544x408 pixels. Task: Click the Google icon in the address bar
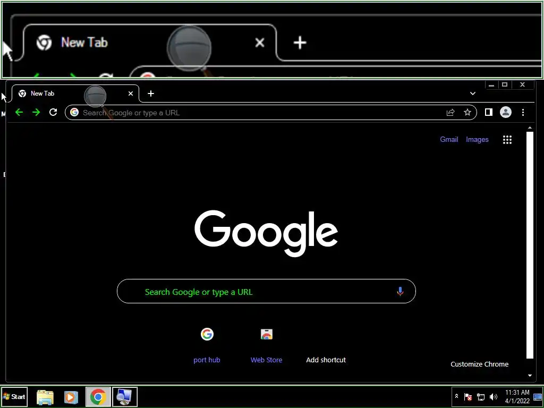tap(74, 112)
